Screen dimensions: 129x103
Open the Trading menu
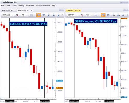pos(21,6)
